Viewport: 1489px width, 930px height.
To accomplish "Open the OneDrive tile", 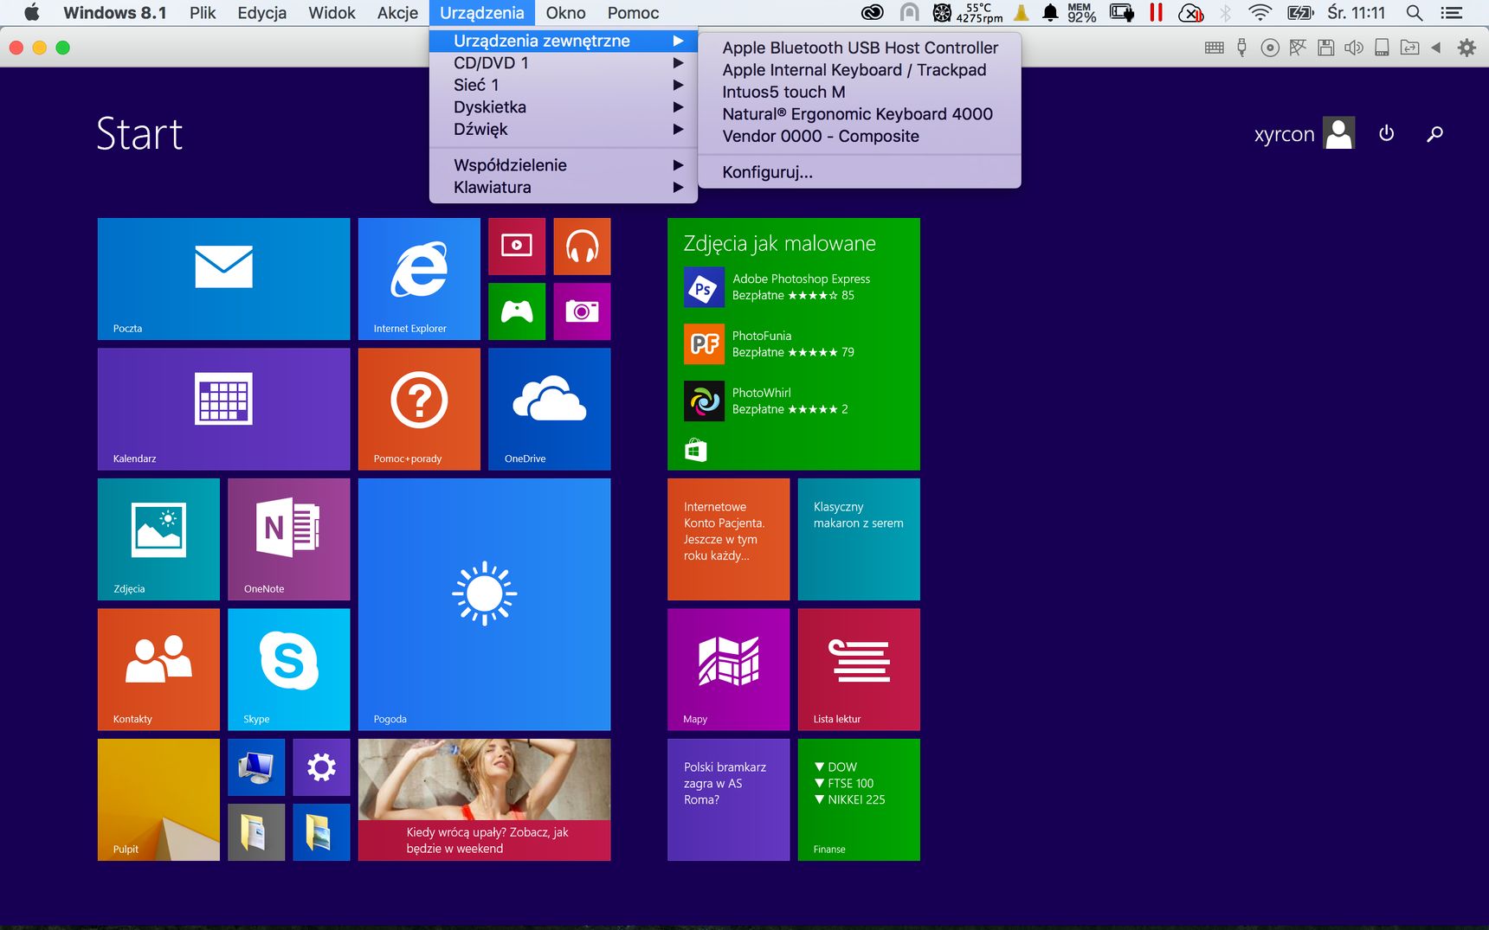I will [549, 409].
